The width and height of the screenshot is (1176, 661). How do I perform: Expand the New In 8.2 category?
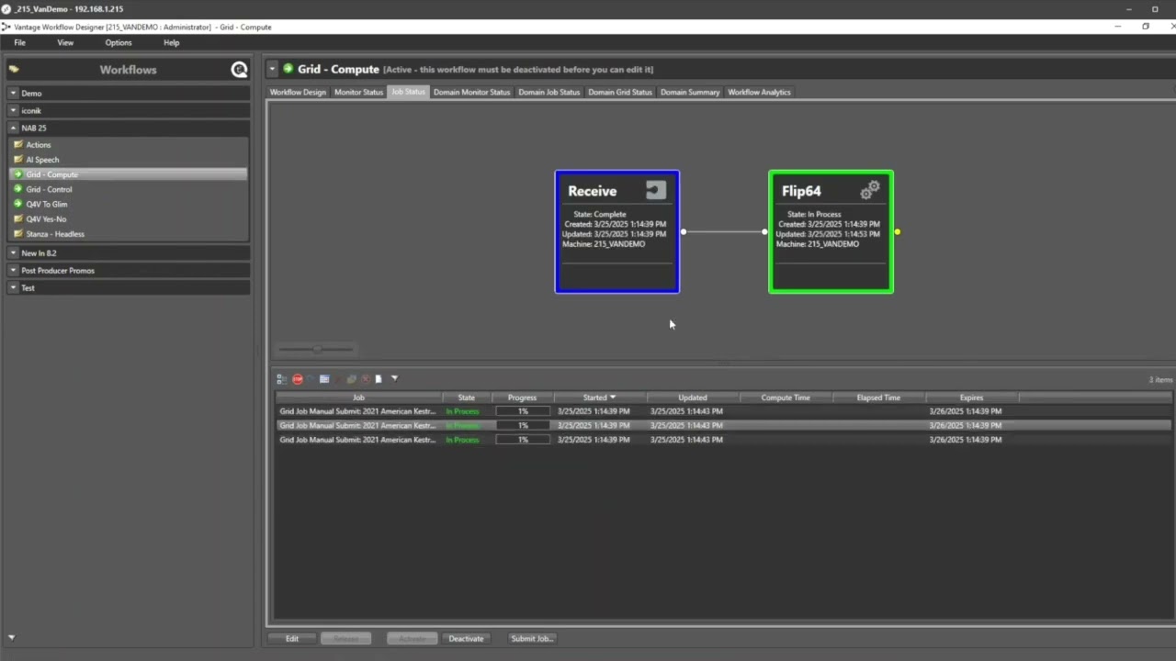click(x=14, y=253)
